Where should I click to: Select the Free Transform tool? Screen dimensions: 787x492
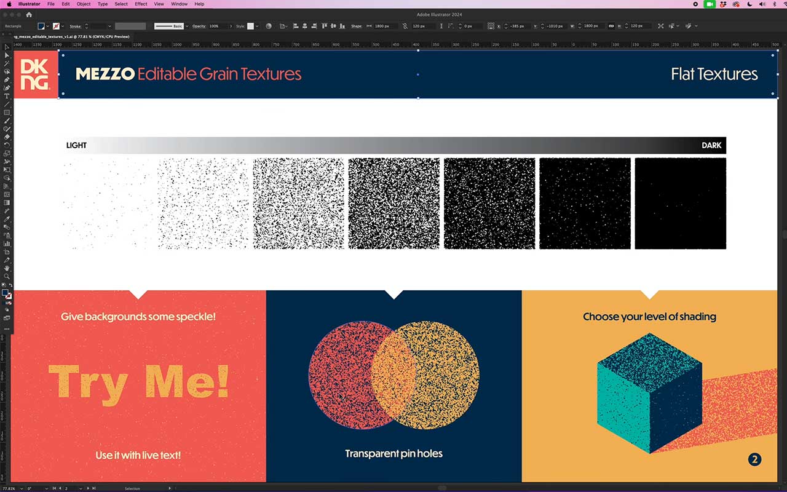tap(7, 170)
